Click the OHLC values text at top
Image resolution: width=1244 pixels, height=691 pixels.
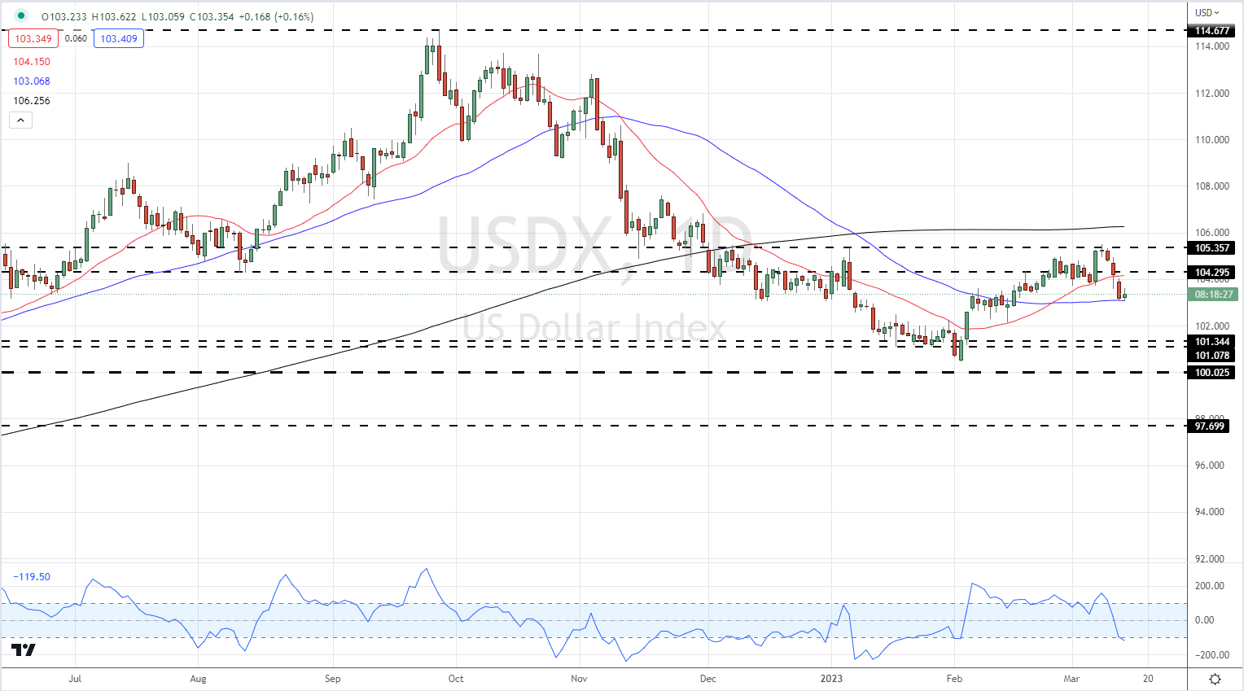pos(177,16)
